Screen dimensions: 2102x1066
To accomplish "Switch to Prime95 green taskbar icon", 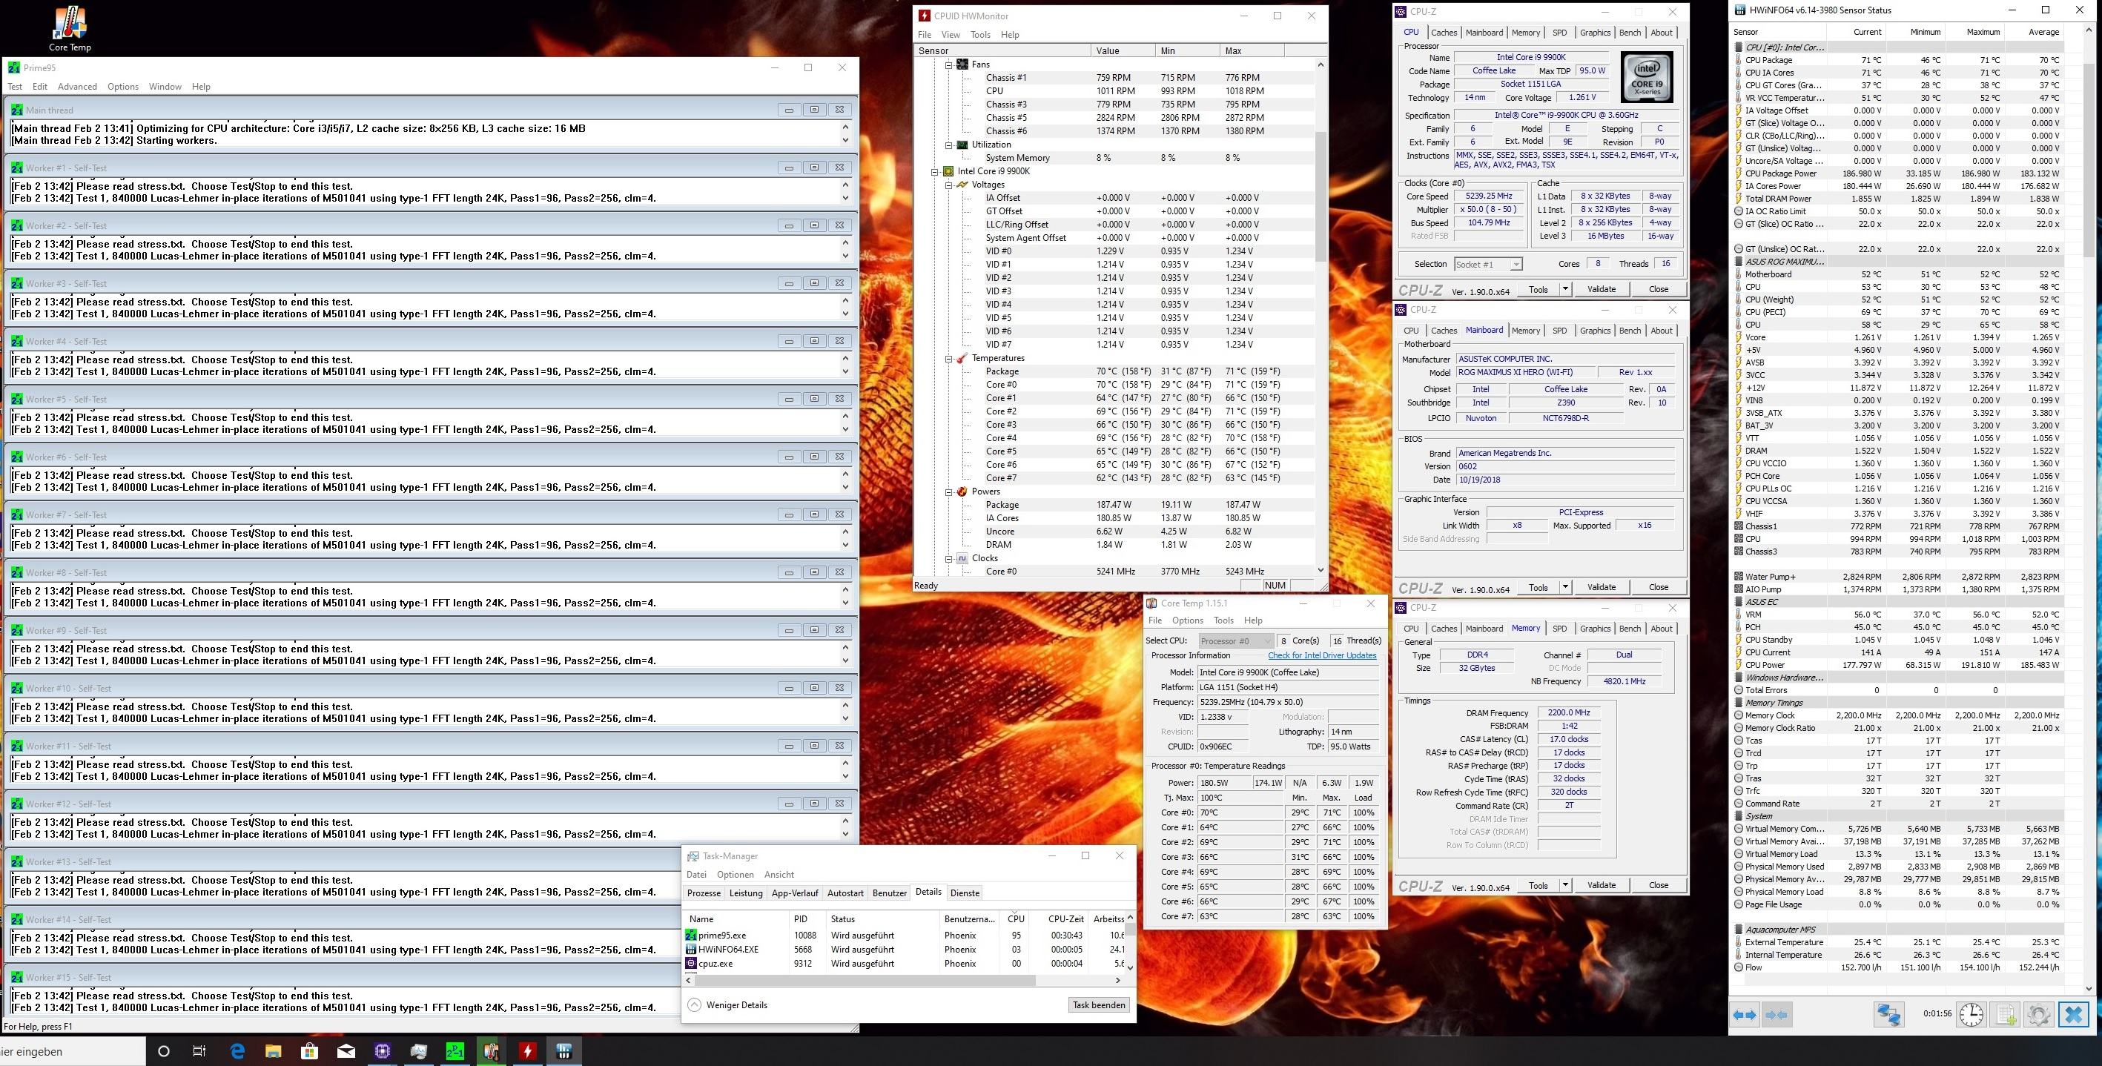I will point(455,1050).
